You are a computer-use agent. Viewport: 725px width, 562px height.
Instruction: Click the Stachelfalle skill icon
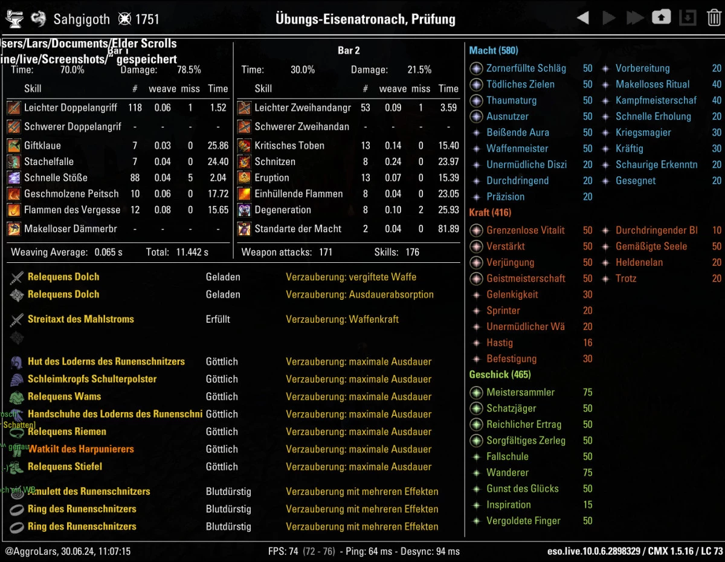click(x=14, y=162)
